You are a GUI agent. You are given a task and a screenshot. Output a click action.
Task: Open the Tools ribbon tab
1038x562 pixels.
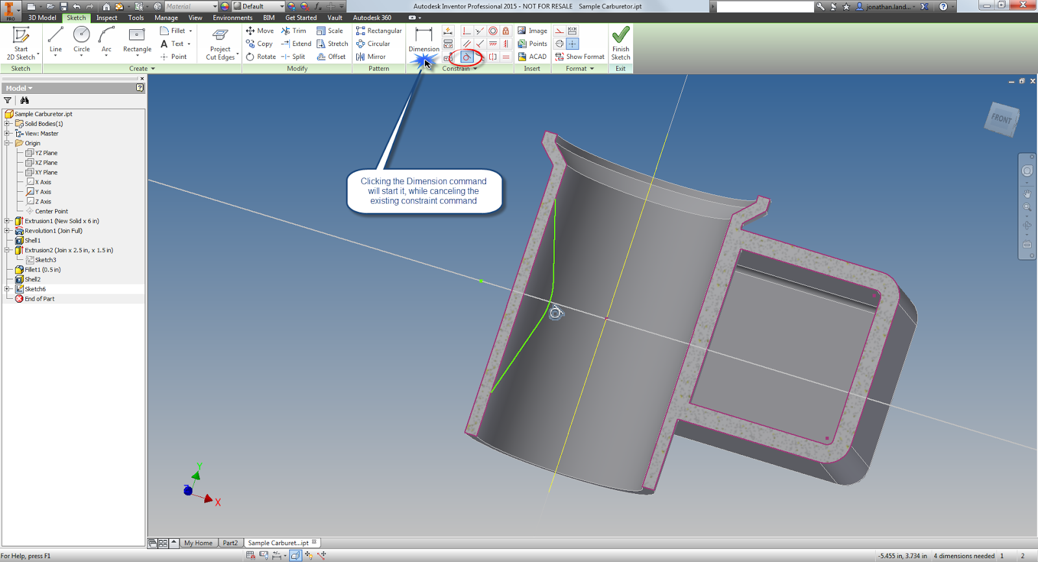click(136, 18)
